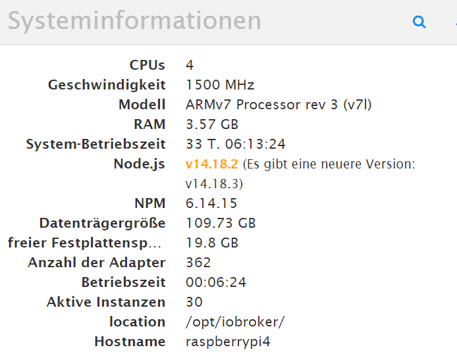Select the CPUs label
Screen dimensions: 457x362
[x=148, y=65]
